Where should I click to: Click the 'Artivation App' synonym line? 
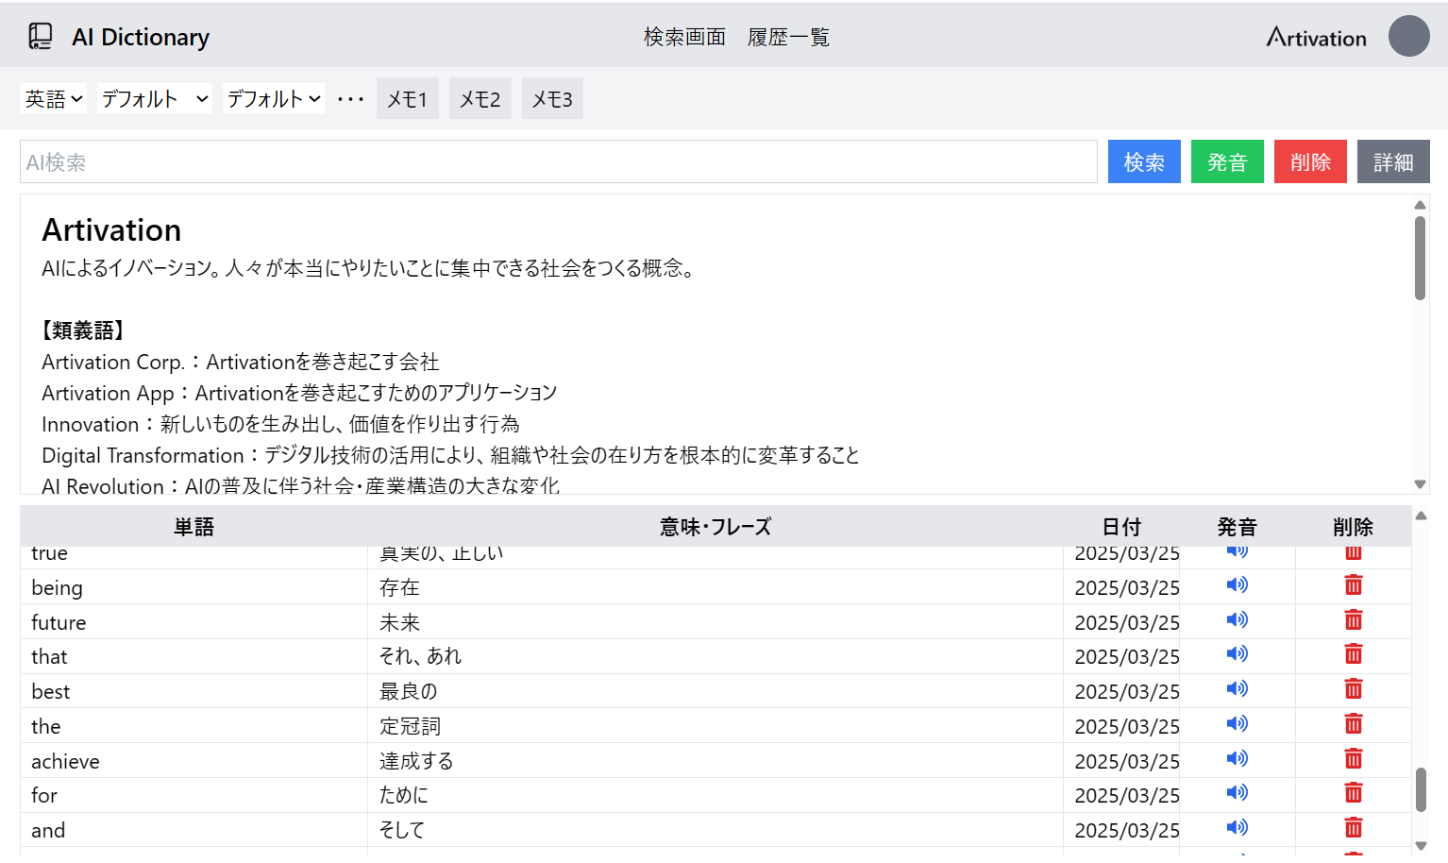299,393
